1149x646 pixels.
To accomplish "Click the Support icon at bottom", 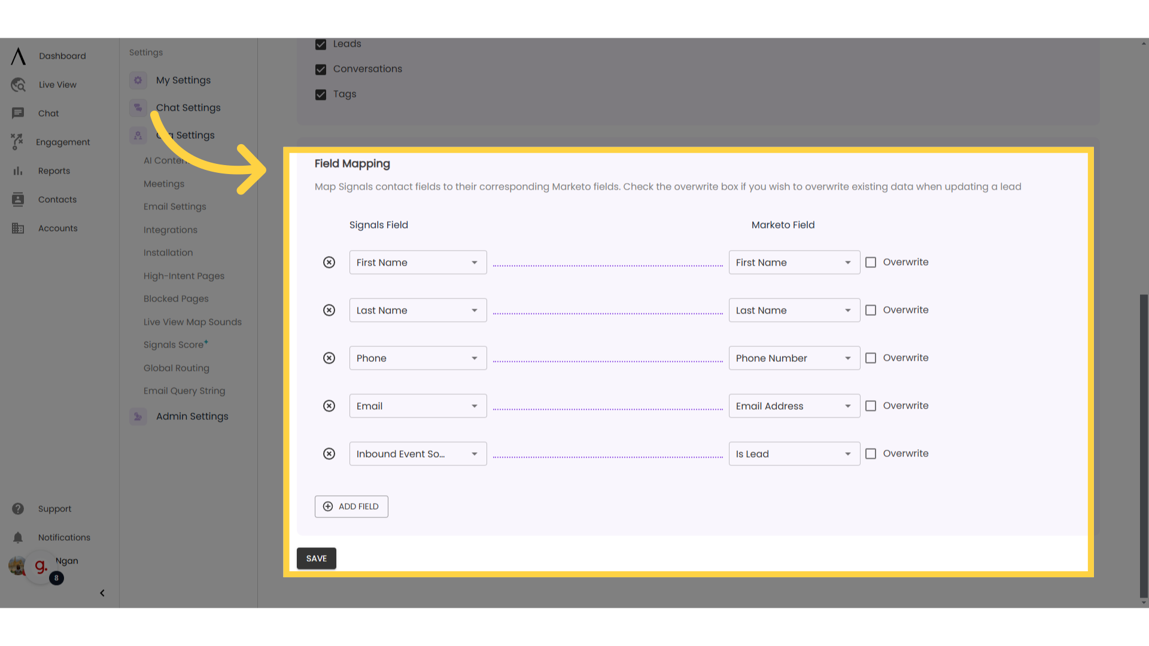I will click(17, 508).
